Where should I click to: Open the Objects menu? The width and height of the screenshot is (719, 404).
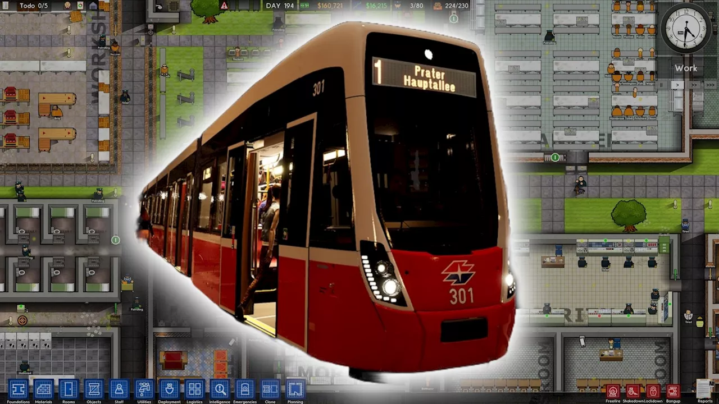point(94,389)
